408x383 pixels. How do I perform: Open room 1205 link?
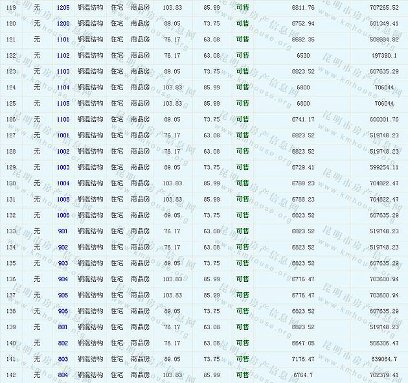click(x=63, y=7)
